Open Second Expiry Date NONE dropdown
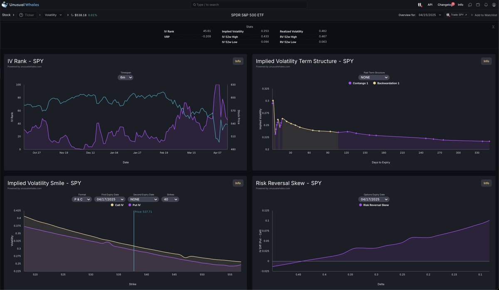The width and height of the screenshot is (499, 290). 143,199
